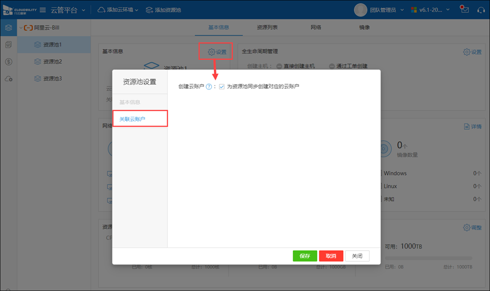
Task: Open 关联云账户 in dialog sidebar
Action: coord(140,119)
